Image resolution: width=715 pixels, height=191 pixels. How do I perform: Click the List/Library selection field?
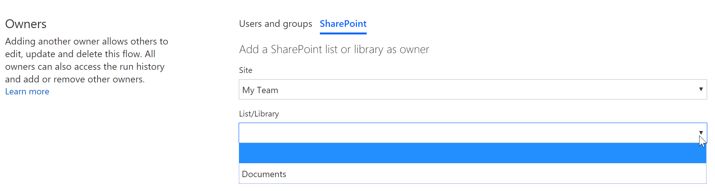[443, 133]
